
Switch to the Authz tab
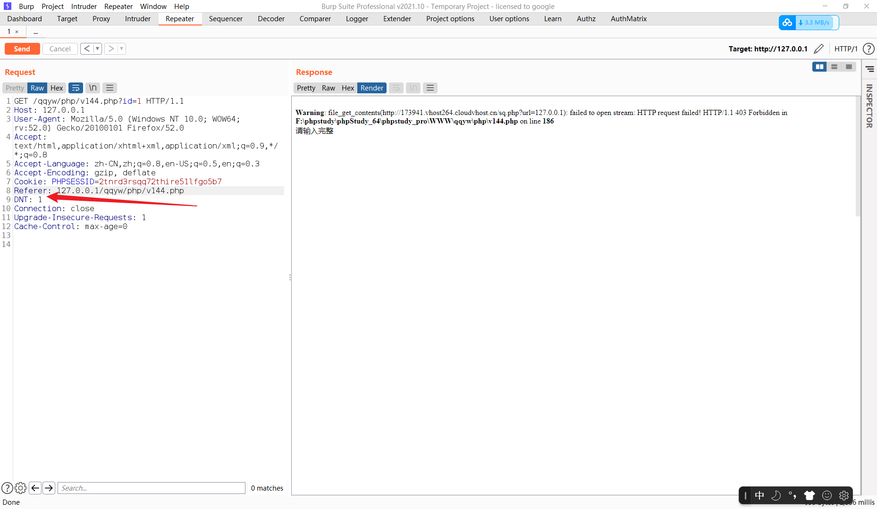(586, 19)
